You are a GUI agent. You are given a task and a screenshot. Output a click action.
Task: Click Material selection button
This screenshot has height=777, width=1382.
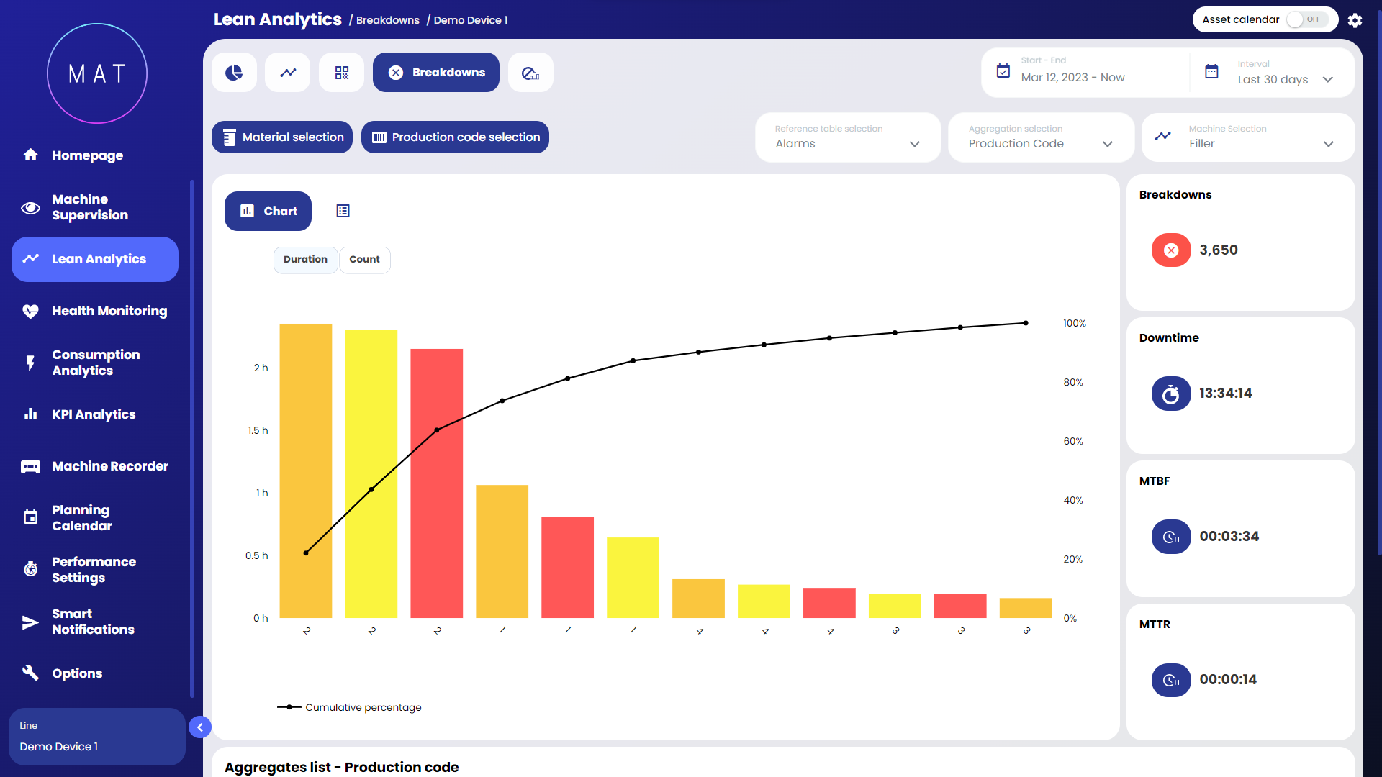tap(282, 137)
